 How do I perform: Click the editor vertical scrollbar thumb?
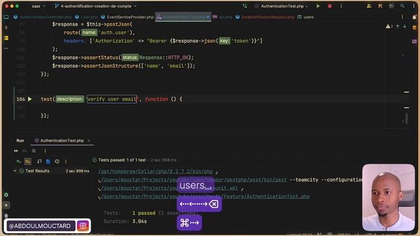coord(407,118)
